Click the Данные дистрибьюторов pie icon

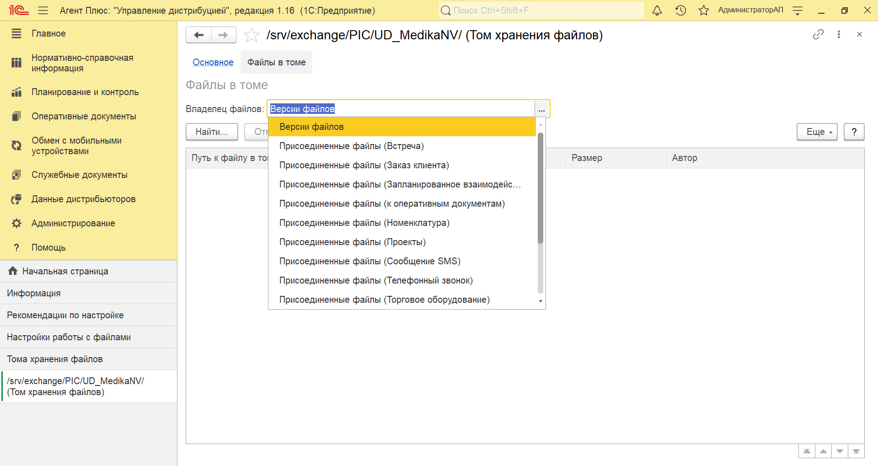tap(16, 199)
